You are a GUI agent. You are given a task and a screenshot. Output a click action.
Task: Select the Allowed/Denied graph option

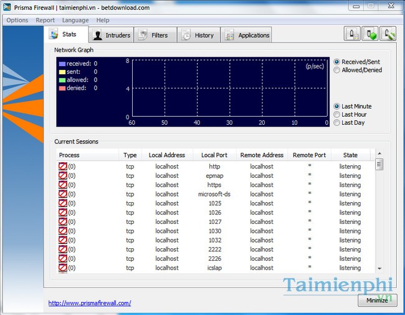click(x=337, y=70)
